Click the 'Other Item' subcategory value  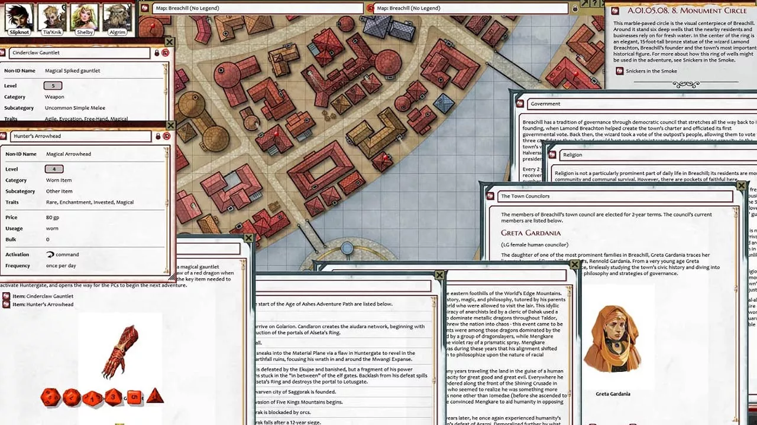(59, 191)
